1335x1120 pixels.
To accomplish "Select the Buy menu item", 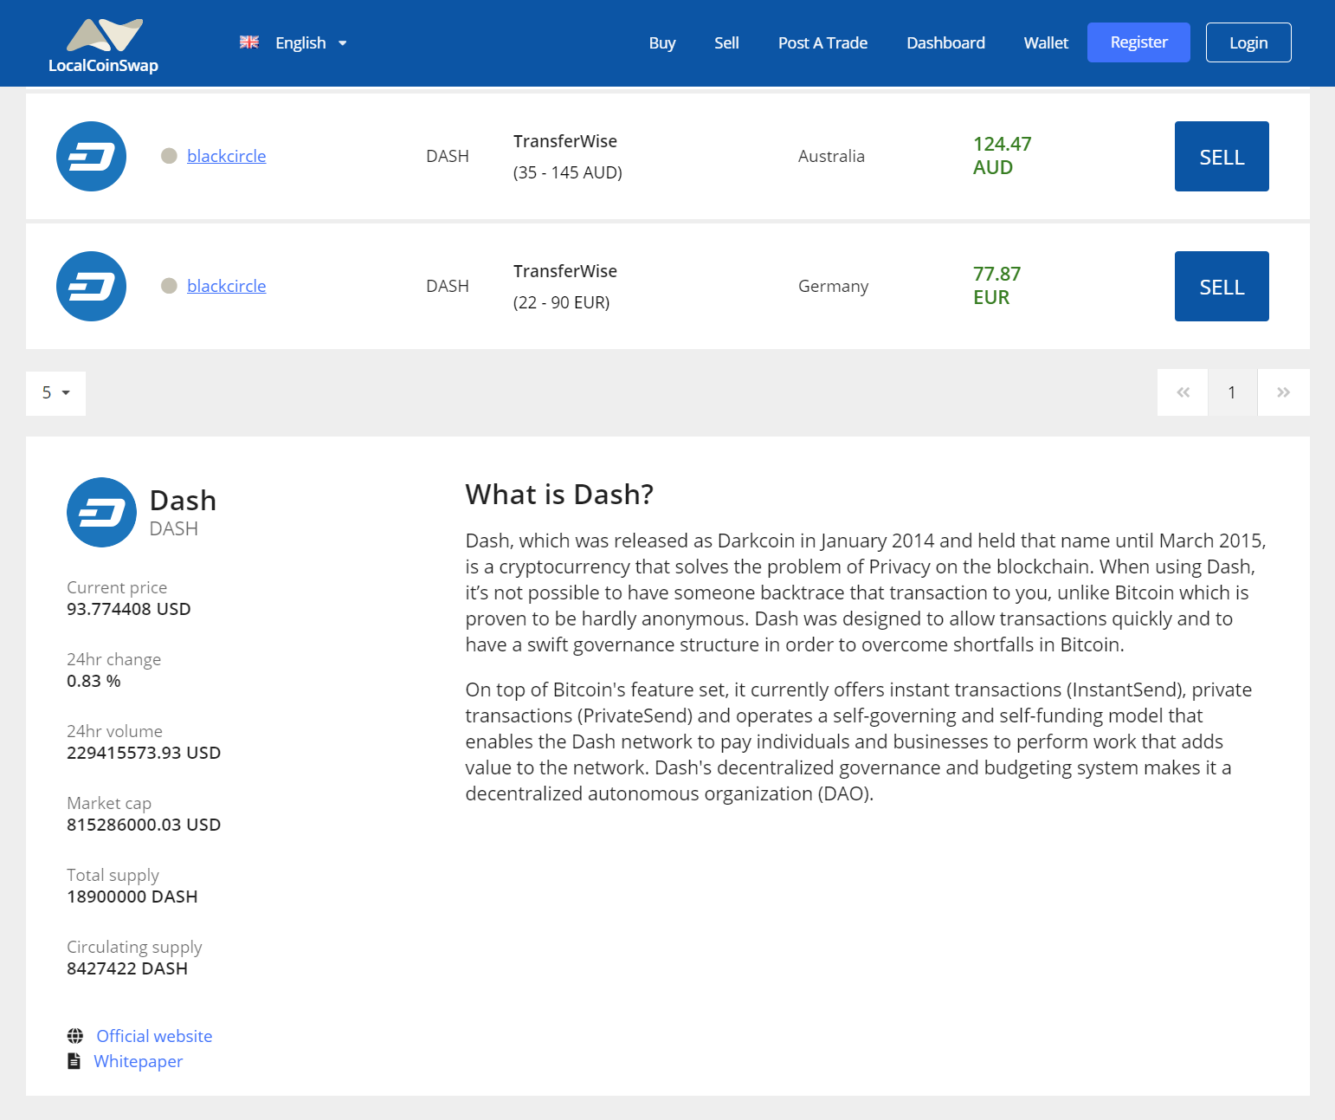I will pyautogui.click(x=662, y=42).
